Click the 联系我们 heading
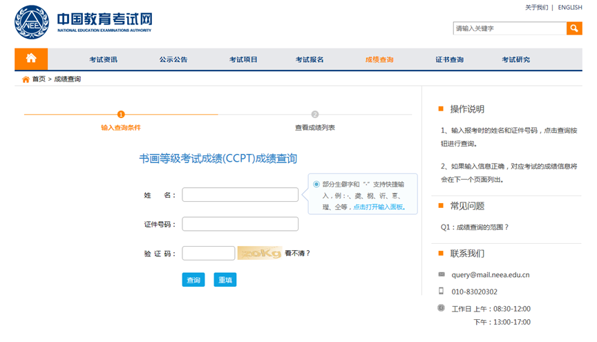Image resolution: width=597 pixels, height=342 pixels. pos(467,254)
